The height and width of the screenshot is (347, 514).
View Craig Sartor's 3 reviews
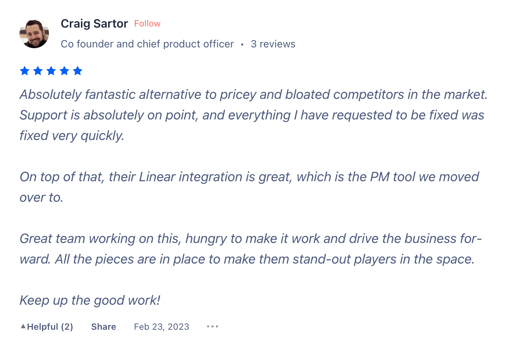[273, 44]
